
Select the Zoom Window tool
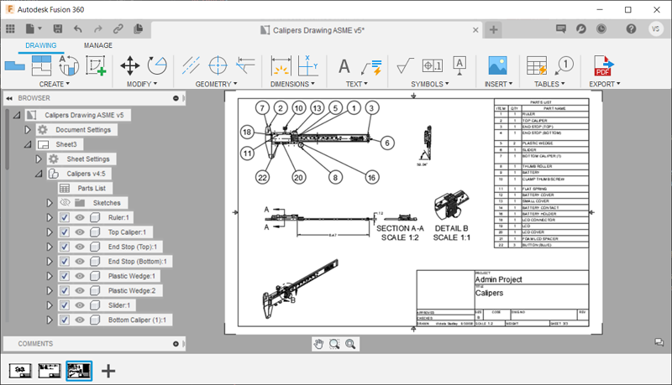click(x=334, y=344)
